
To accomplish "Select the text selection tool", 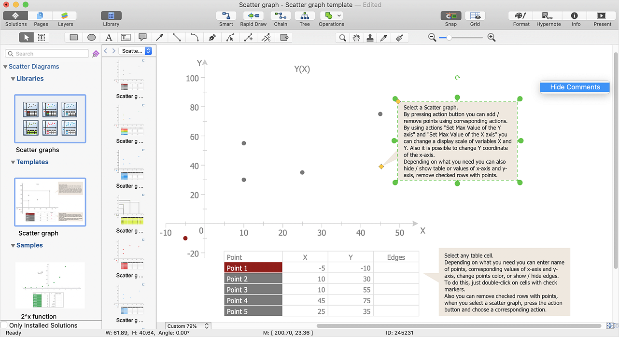I will coord(42,37).
